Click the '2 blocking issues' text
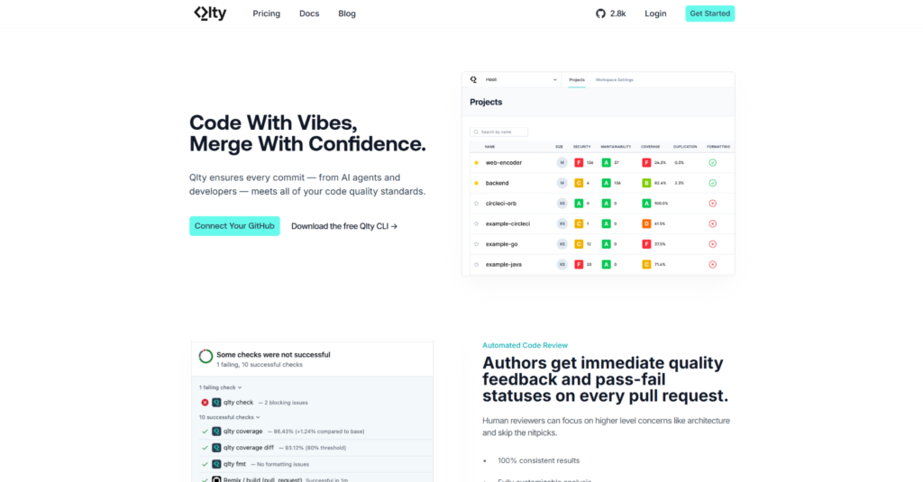 pyautogui.click(x=286, y=403)
